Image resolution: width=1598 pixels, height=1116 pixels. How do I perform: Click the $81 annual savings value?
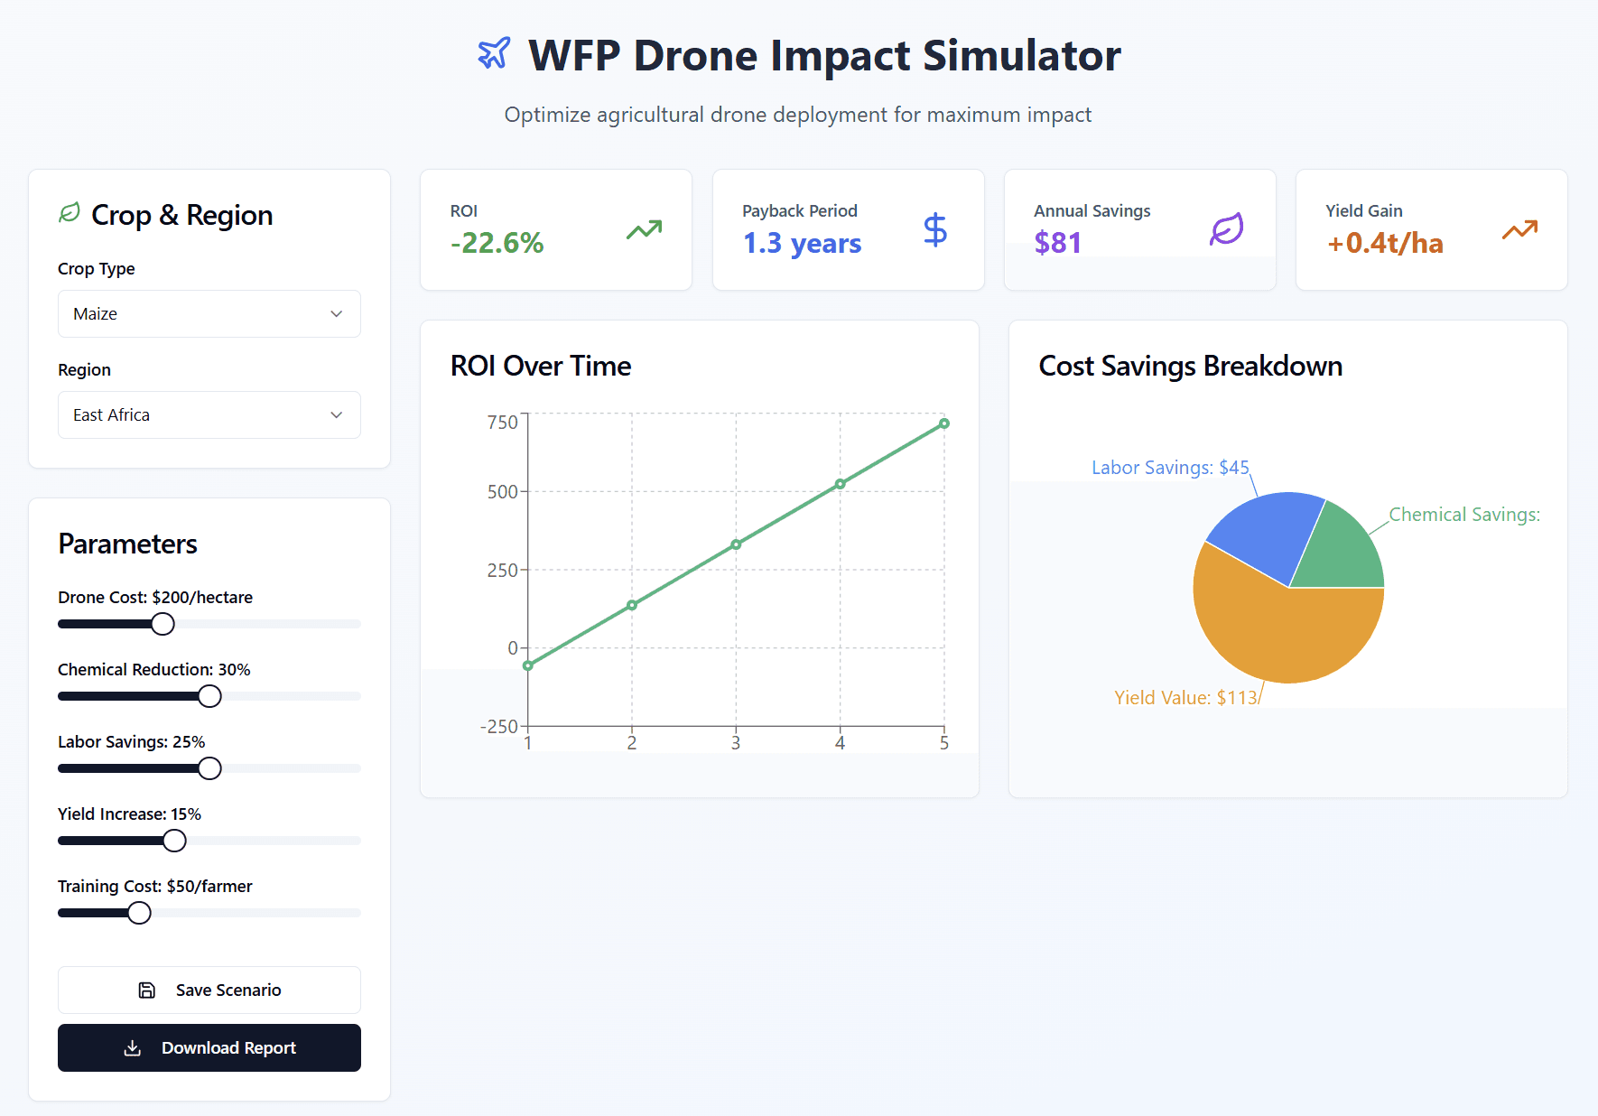[x=1058, y=243]
